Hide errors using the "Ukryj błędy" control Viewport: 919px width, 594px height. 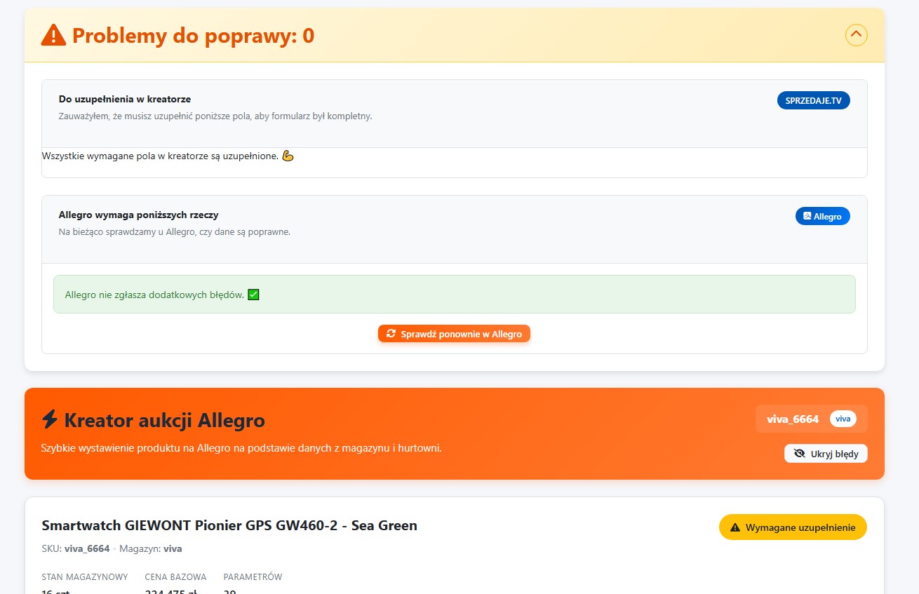click(x=826, y=453)
